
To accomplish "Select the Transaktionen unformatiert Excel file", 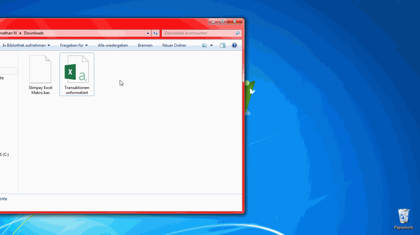I will point(77,74).
